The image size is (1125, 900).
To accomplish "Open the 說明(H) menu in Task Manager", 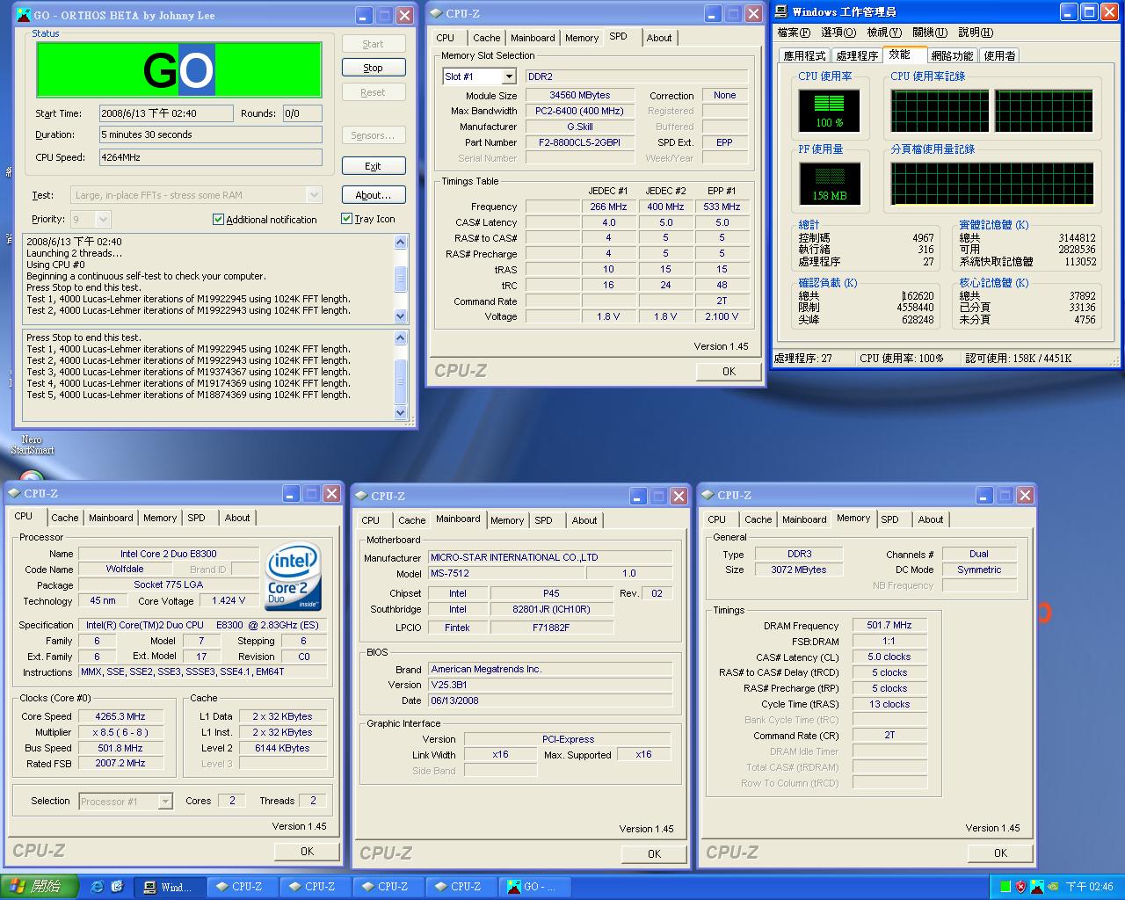I will [x=976, y=33].
